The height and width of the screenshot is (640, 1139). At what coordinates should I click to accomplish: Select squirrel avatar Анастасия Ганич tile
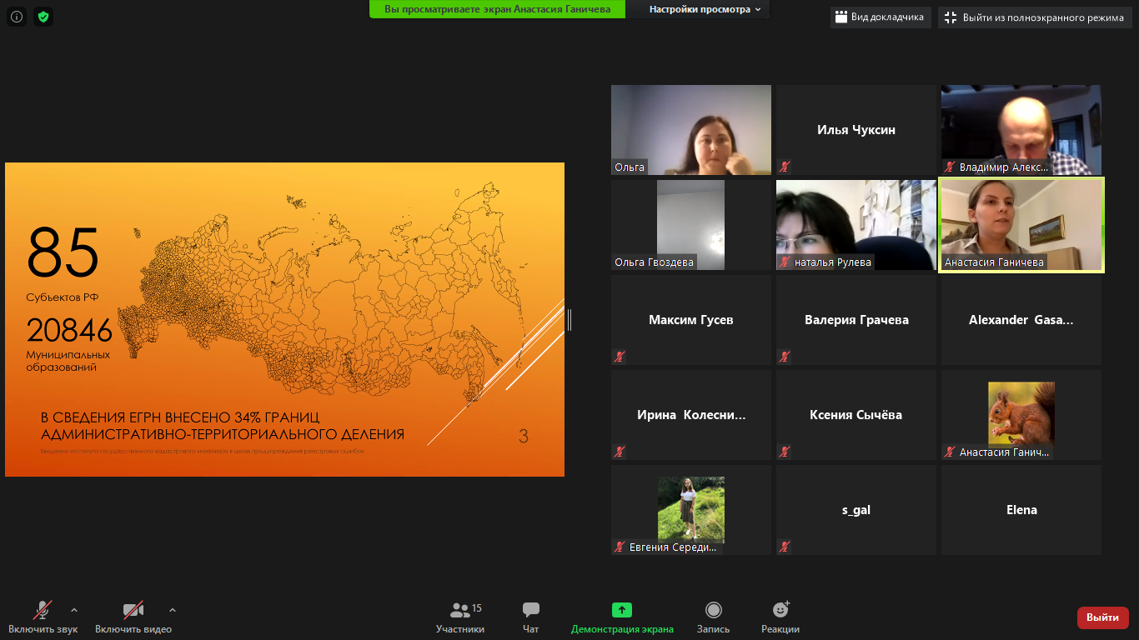[x=1021, y=415]
